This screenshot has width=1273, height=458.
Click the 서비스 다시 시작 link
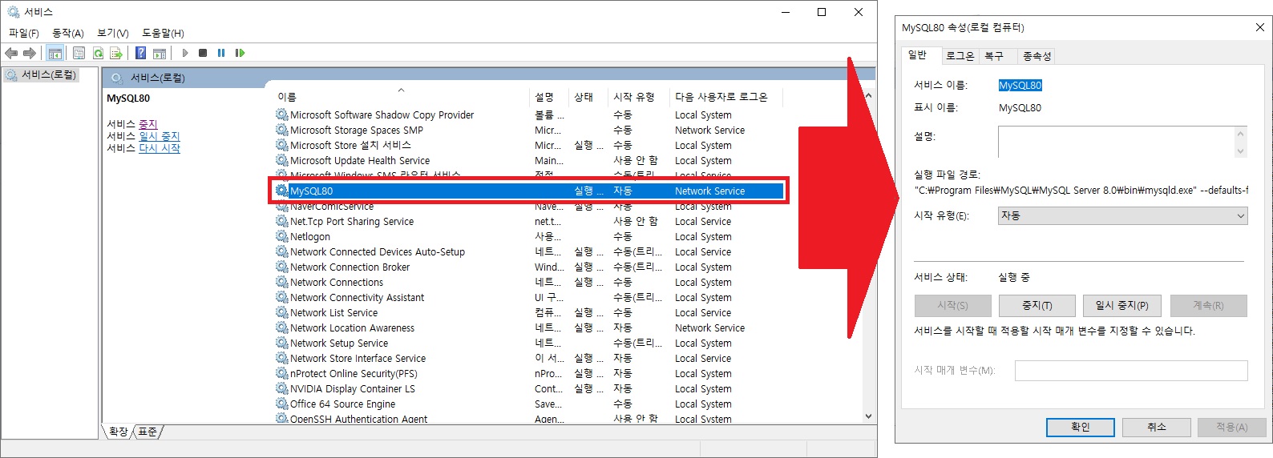click(x=160, y=148)
